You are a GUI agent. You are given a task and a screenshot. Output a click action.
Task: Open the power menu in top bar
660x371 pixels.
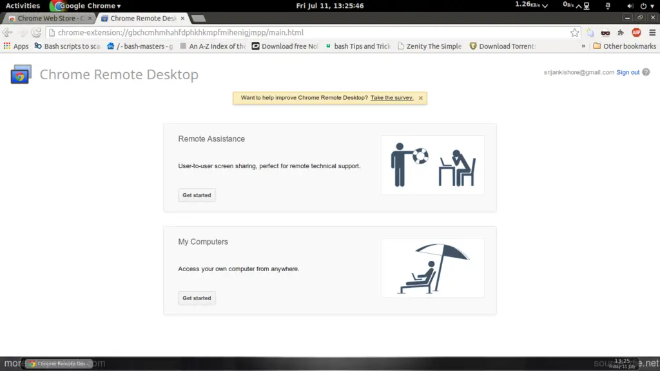647,6
